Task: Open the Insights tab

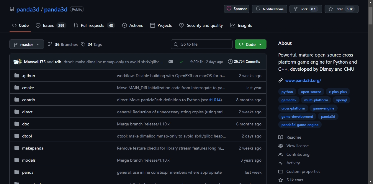Action: [241, 25]
